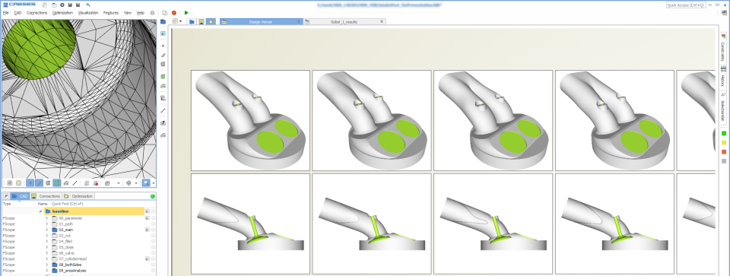This screenshot has width=730, height=276.
Task: Toggle curves display in 3D view toolbar
Action: click(39, 183)
